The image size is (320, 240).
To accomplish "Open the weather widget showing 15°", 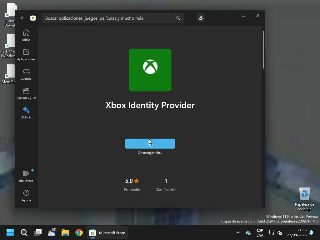I will [52, 232].
